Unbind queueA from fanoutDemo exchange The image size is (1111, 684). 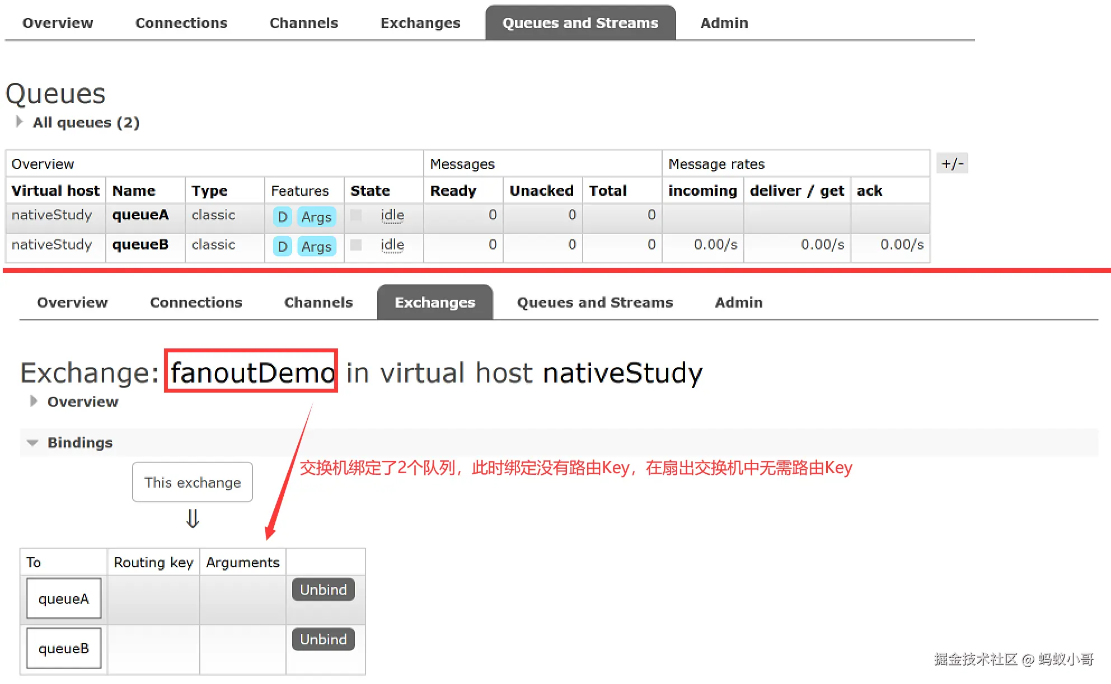(x=324, y=590)
